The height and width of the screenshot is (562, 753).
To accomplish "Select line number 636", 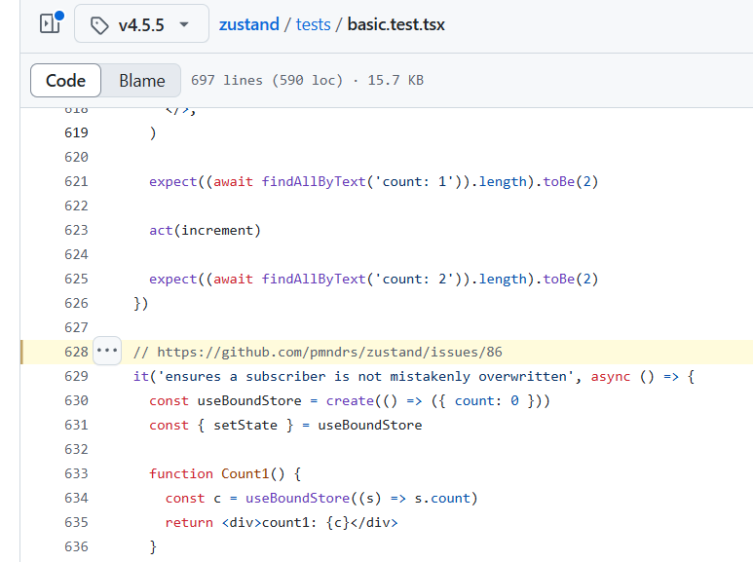I will [76, 546].
